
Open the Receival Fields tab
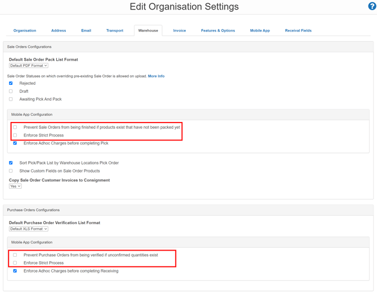298,30
